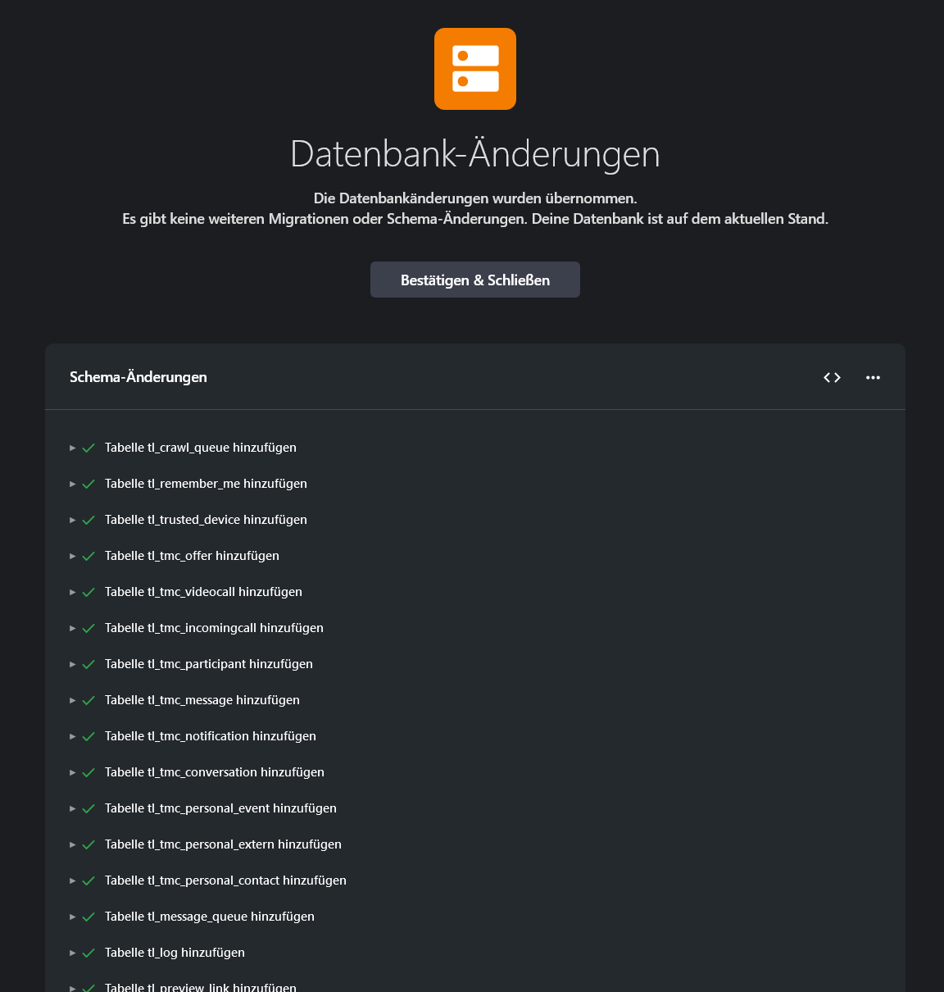Expand the tl_log row triangle
Viewport: 944px width, 992px height.
pos(73,953)
